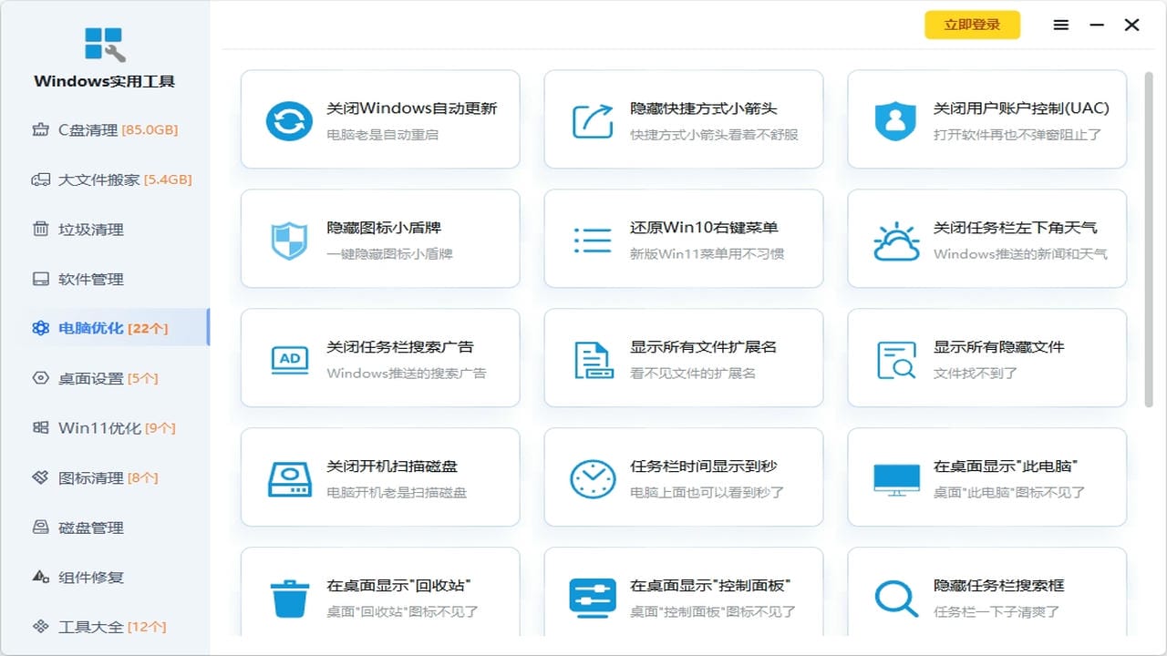Select the 隐藏图标小盾牌 shield tool icon
Screen dimensions: 1167x656
coord(289,239)
